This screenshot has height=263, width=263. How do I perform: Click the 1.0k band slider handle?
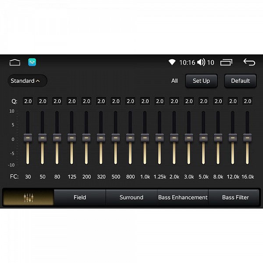pos(145,138)
